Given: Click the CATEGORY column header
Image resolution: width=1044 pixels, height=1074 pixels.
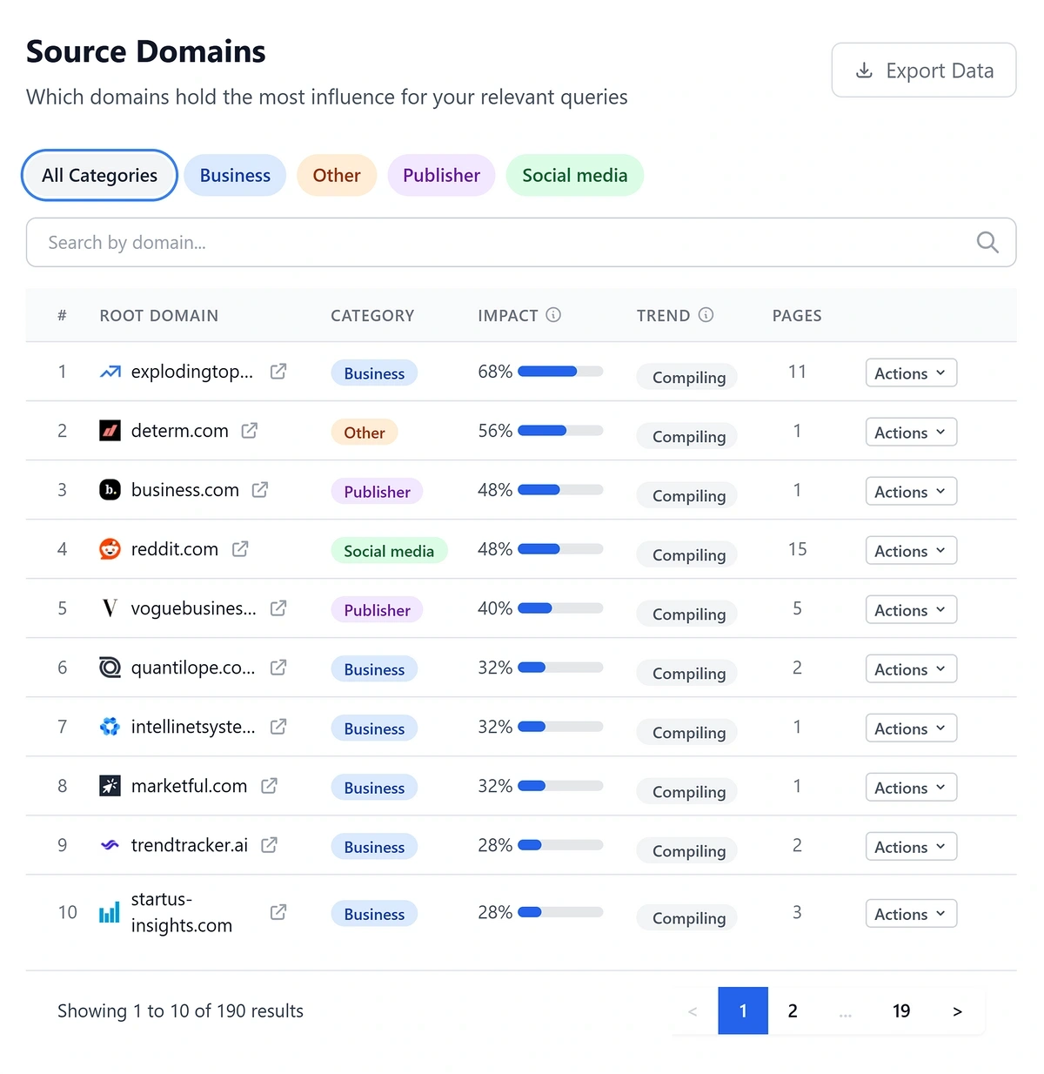Looking at the screenshot, I should pyautogui.click(x=372, y=316).
